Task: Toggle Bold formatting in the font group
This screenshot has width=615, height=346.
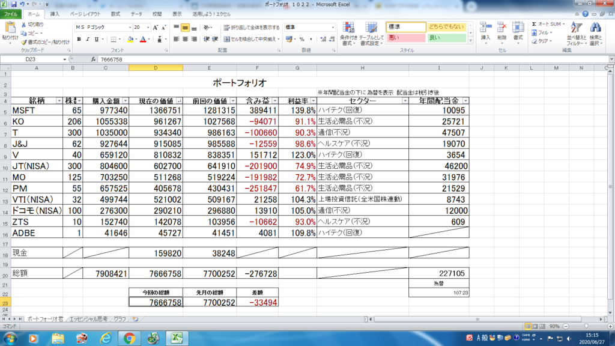Action: (x=79, y=39)
